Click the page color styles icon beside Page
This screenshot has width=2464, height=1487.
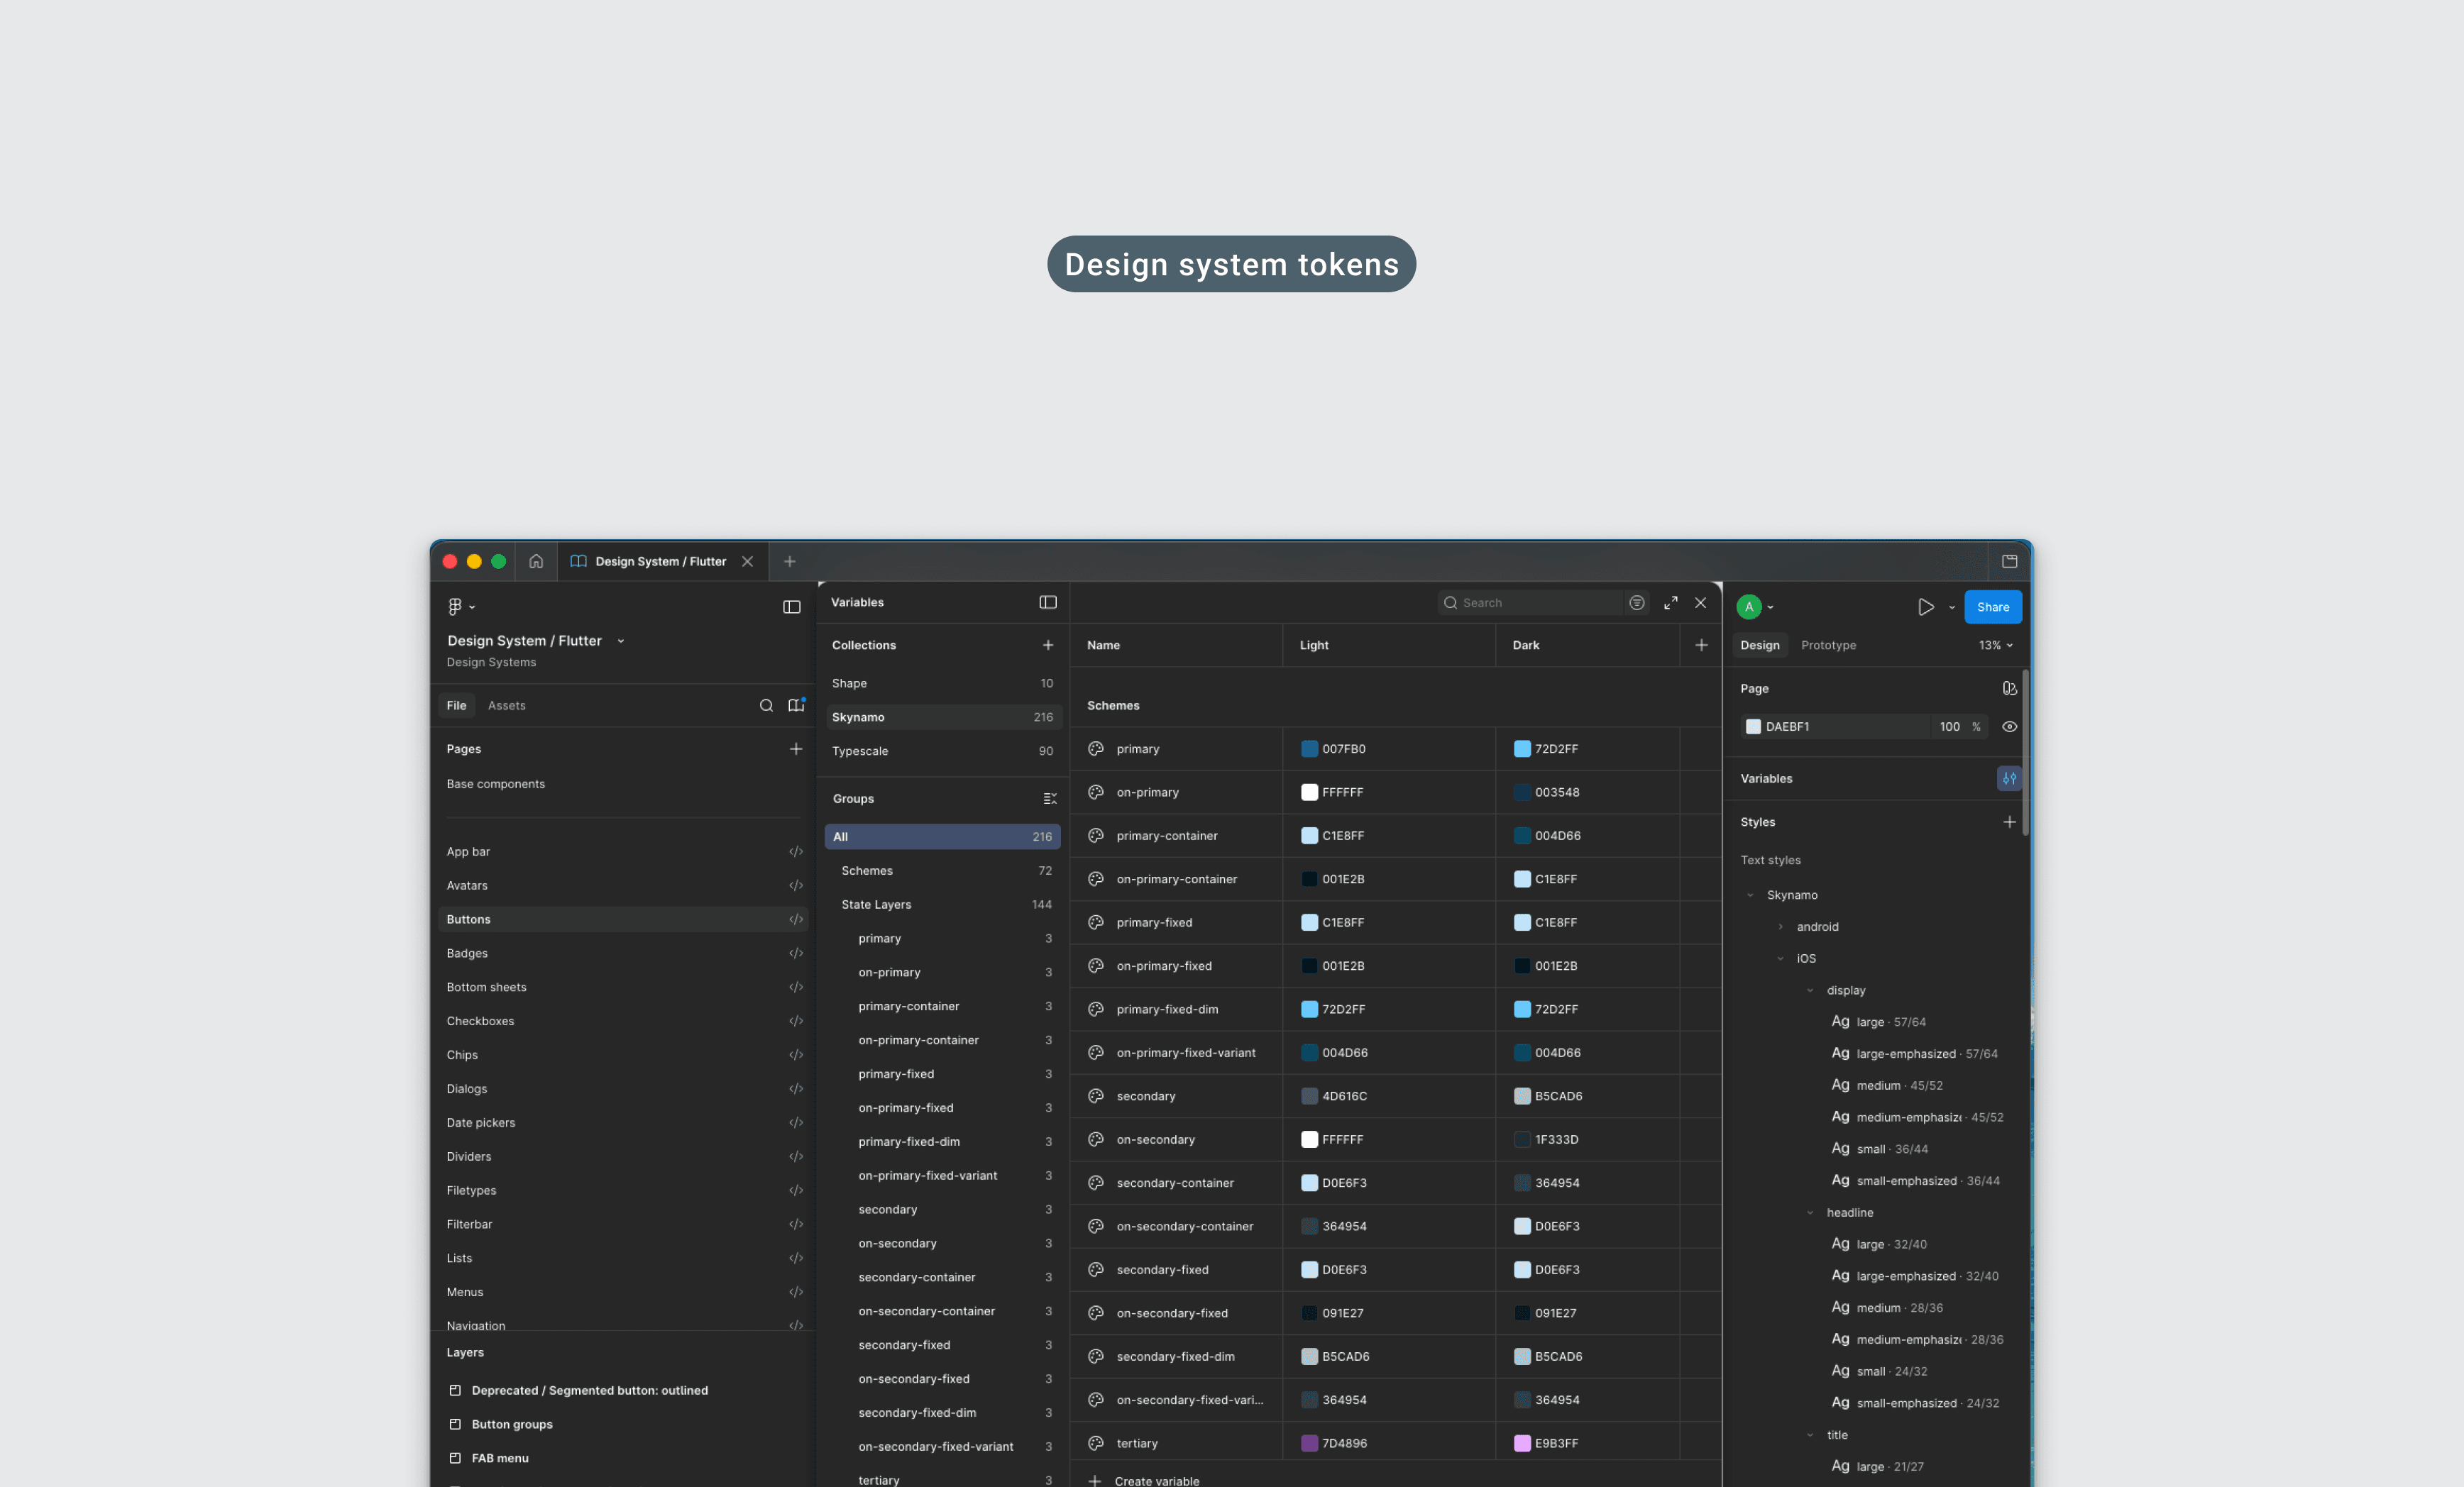click(2009, 688)
